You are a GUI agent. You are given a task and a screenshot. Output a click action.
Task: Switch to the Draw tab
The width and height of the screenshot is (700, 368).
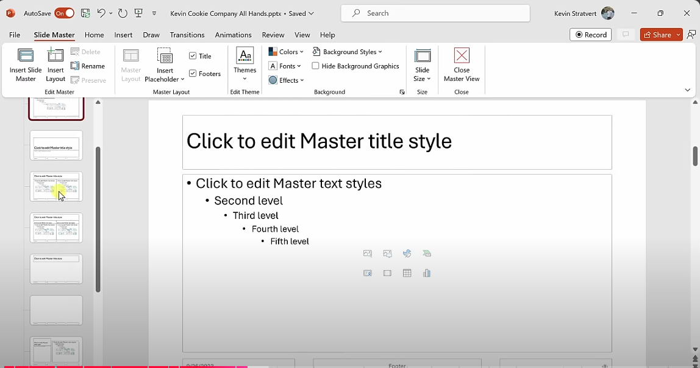(151, 35)
